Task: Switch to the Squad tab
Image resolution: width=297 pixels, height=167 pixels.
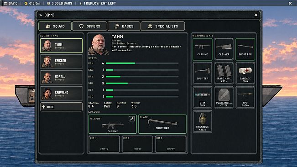Action: click(x=55, y=26)
